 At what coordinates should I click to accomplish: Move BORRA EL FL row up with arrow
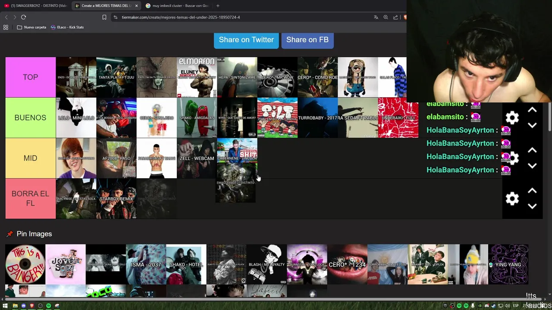[532, 191]
